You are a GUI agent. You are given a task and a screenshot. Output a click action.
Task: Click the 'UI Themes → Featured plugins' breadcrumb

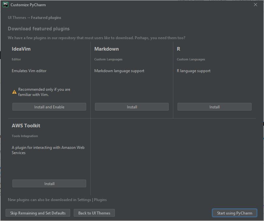[x=35, y=18]
